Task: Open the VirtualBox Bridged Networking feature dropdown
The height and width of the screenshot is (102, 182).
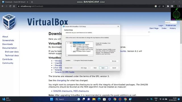Action: pos(78,48)
